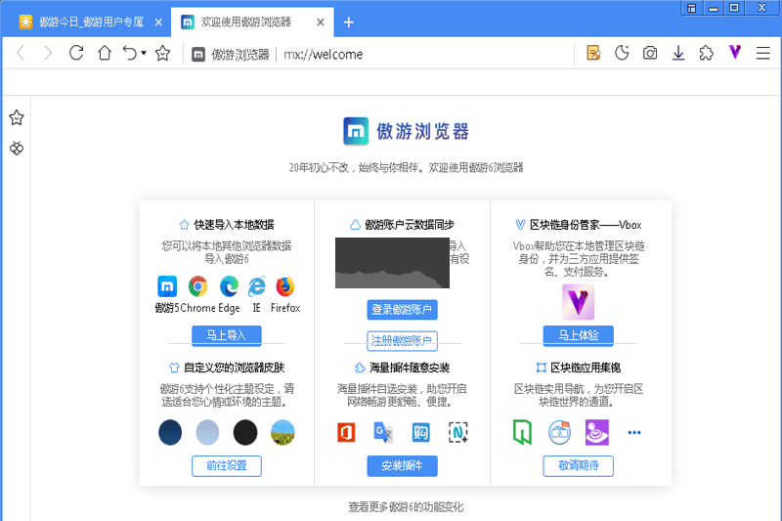
Task: Click the 马上导入 import button
Action: point(226,335)
